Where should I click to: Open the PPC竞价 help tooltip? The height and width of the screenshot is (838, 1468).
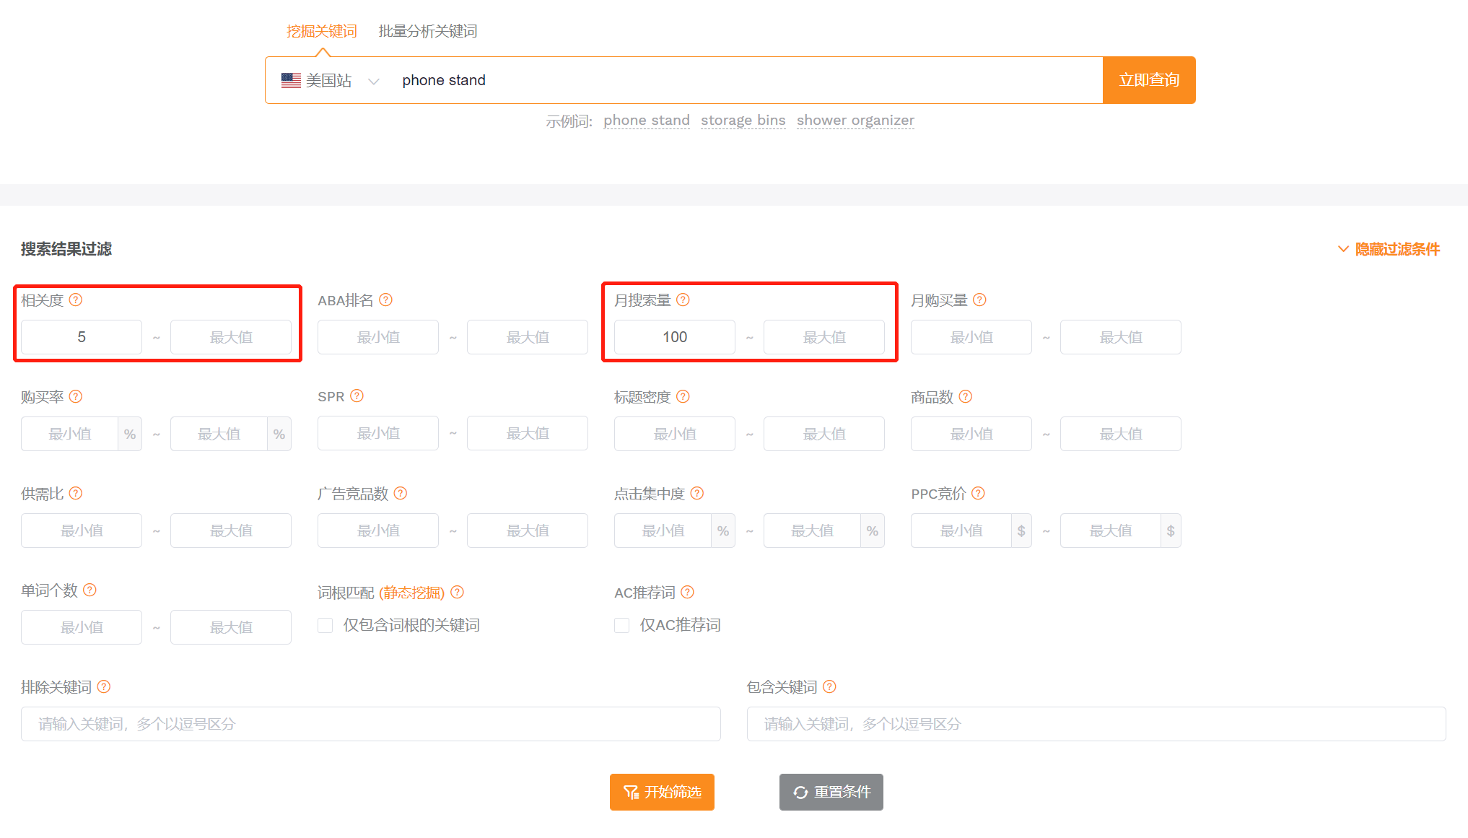click(x=979, y=493)
